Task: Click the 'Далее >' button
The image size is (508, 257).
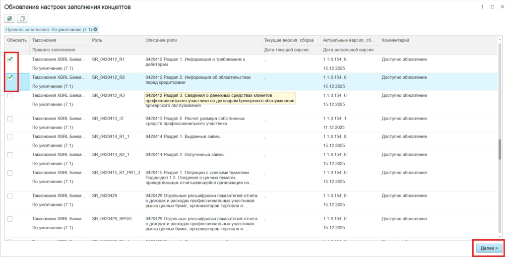Action: point(489,248)
